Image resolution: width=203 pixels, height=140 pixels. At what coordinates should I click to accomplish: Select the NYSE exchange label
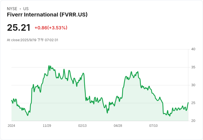coord(12,9)
